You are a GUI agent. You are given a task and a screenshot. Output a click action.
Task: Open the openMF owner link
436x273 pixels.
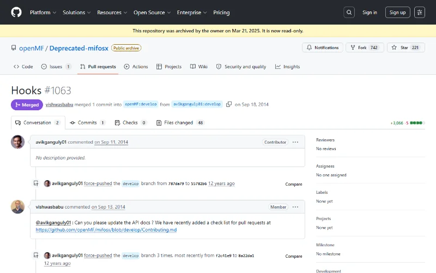pos(32,48)
